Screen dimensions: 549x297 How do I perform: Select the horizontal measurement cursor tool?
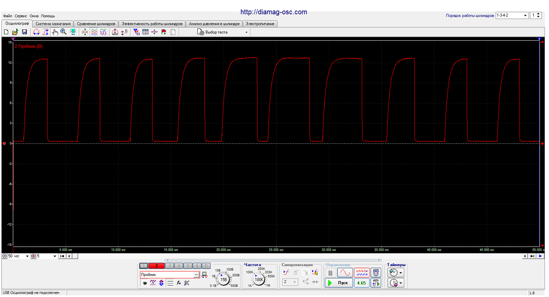click(x=36, y=32)
